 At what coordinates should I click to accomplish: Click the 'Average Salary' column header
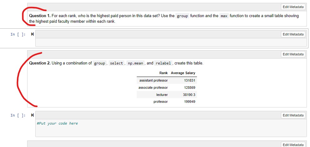coord(183,73)
